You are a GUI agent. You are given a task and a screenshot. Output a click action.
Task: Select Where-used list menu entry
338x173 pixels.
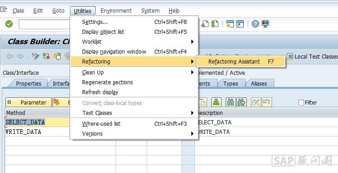coord(134,124)
